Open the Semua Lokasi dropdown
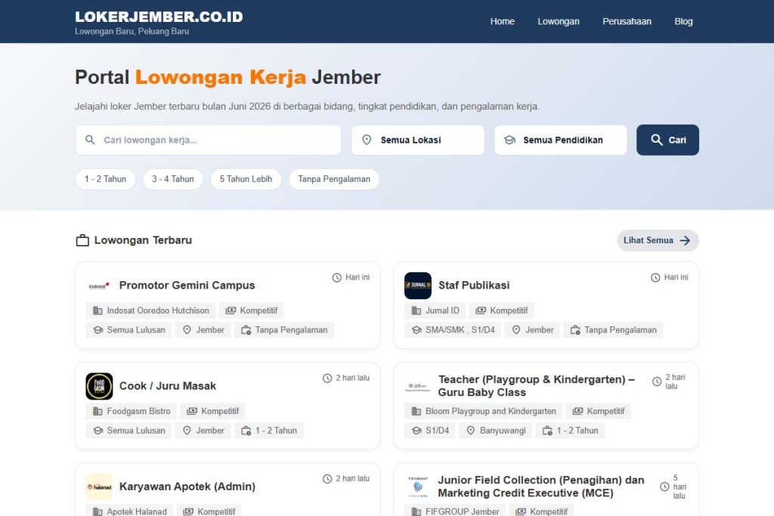 [417, 140]
